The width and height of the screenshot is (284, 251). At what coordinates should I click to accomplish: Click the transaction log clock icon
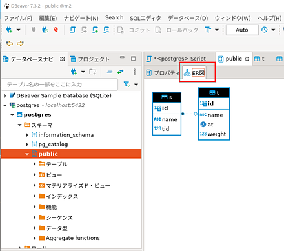pyautogui.click(x=265, y=30)
